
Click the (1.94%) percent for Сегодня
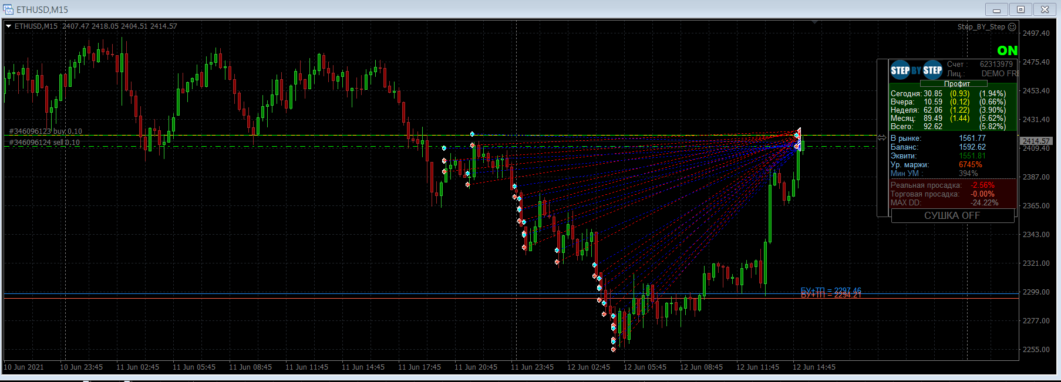click(993, 94)
